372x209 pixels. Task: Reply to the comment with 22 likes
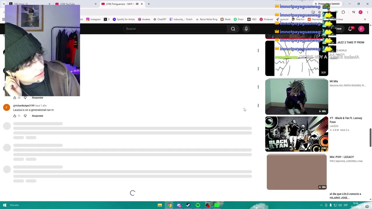click(37, 98)
